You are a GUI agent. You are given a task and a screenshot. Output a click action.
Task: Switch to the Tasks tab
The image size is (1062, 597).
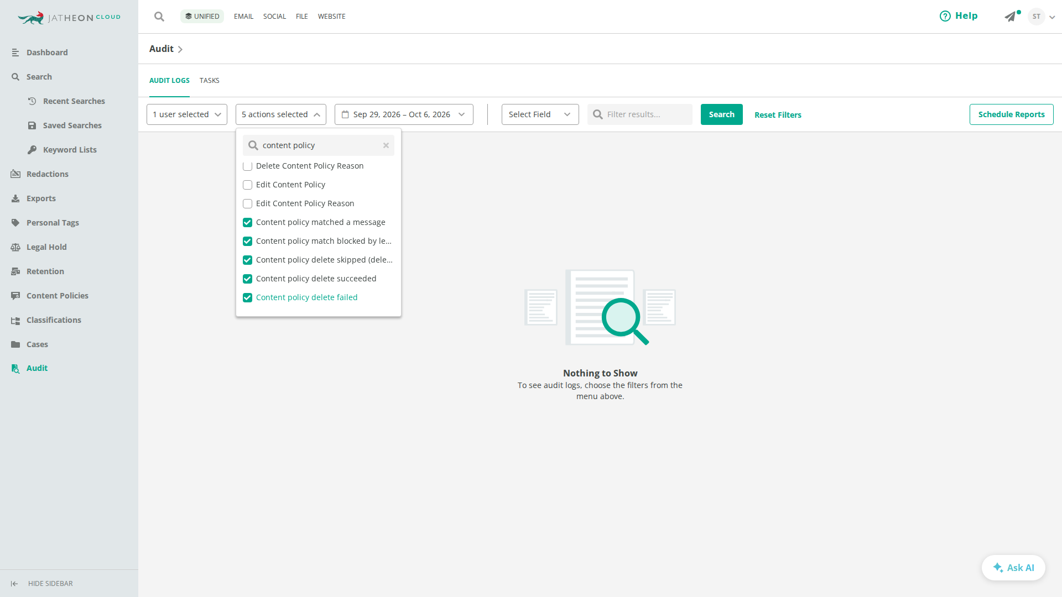210,81
